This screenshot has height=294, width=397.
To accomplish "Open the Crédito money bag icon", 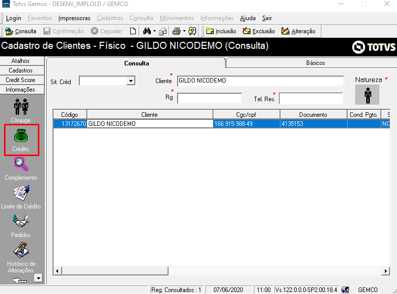I will click(21, 135).
